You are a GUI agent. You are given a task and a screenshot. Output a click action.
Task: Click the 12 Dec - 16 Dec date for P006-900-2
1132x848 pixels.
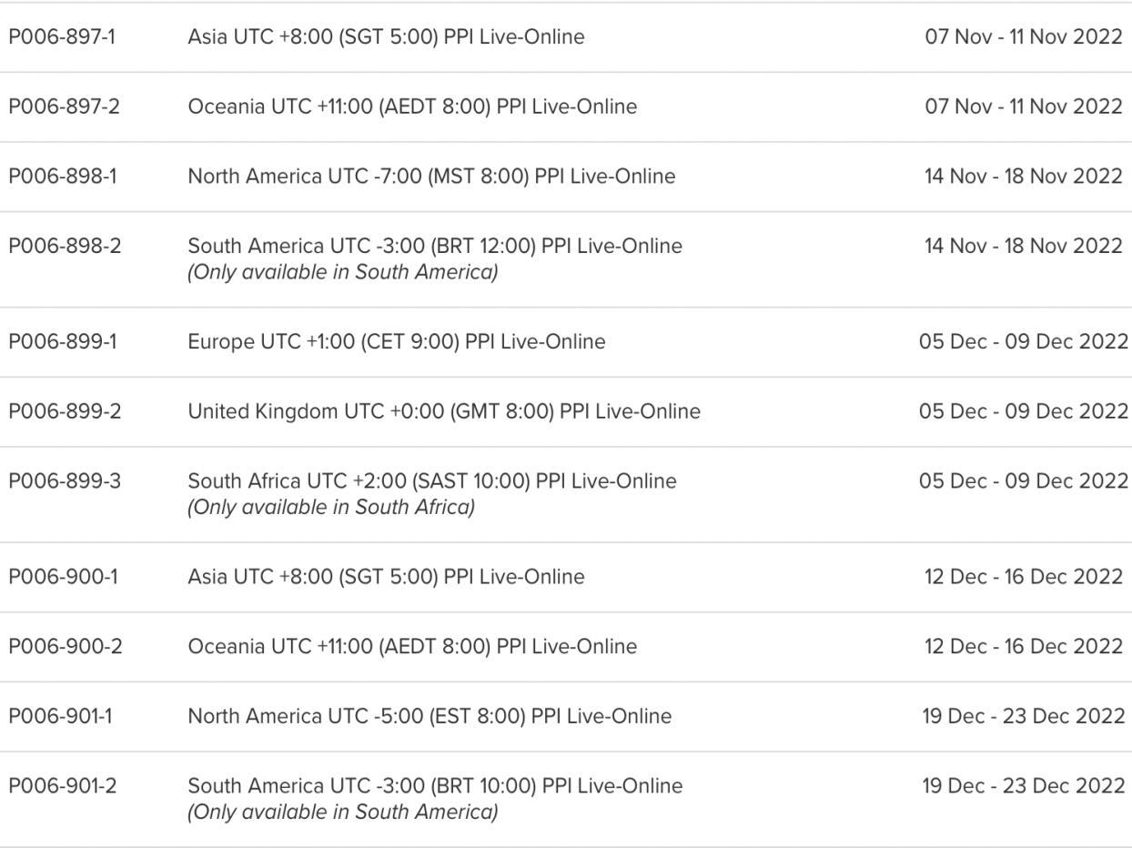[x=1024, y=647]
